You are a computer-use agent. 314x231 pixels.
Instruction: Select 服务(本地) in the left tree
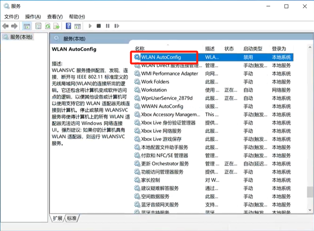pos(21,37)
